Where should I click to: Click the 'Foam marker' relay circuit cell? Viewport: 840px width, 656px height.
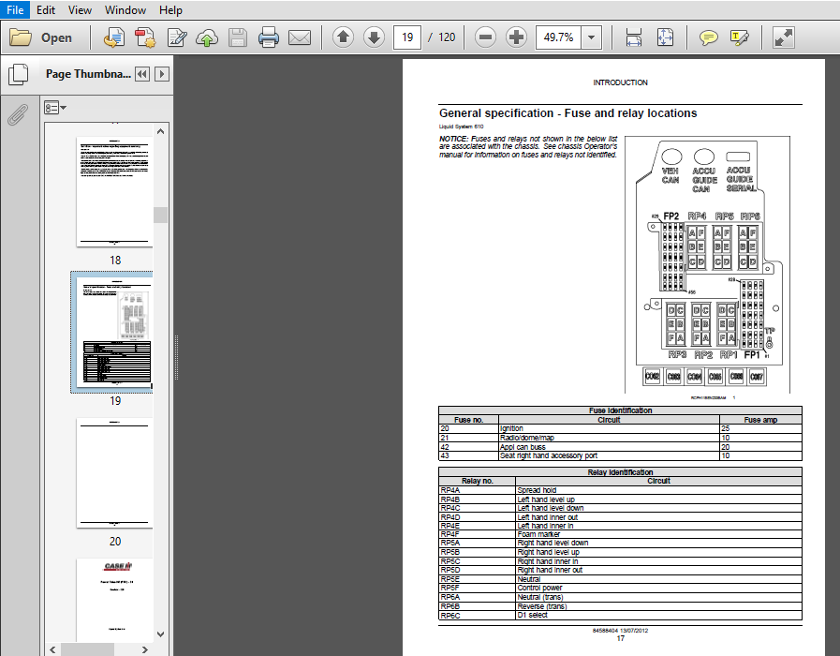(658, 534)
